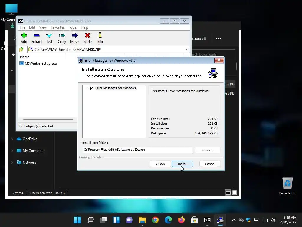
Task: Switch File Explorer to large icons view
Action: [234, 193]
